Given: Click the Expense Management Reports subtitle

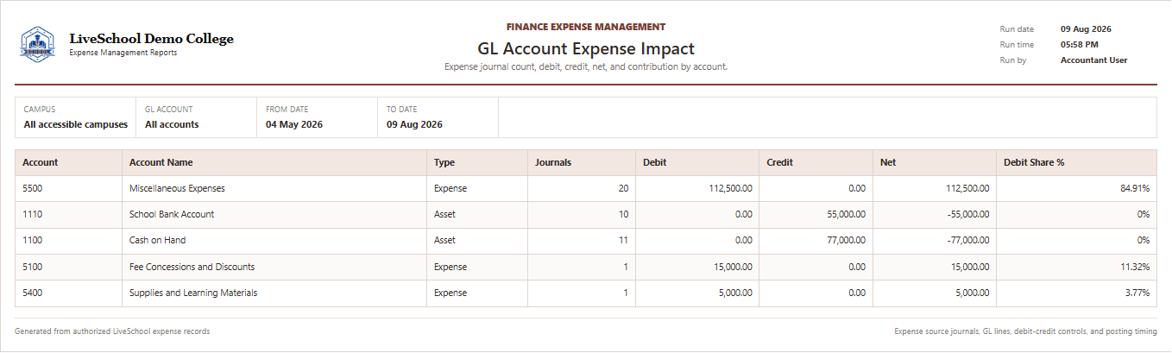Looking at the screenshot, I should (x=123, y=53).
